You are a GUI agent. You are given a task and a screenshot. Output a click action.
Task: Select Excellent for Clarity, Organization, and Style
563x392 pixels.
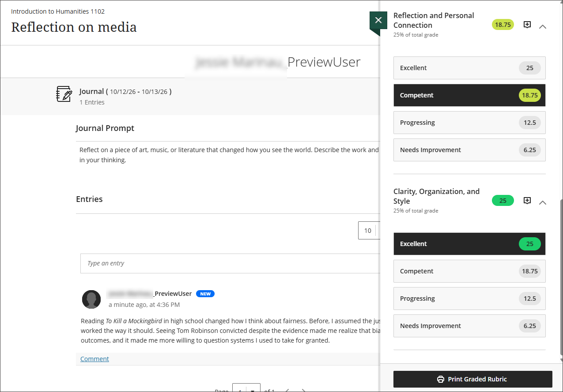(x=469, y=244)
